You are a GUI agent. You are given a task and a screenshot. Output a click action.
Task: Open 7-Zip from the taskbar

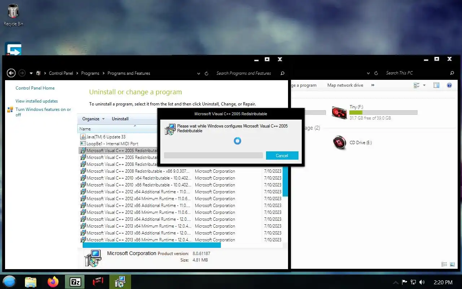[75, 282]
